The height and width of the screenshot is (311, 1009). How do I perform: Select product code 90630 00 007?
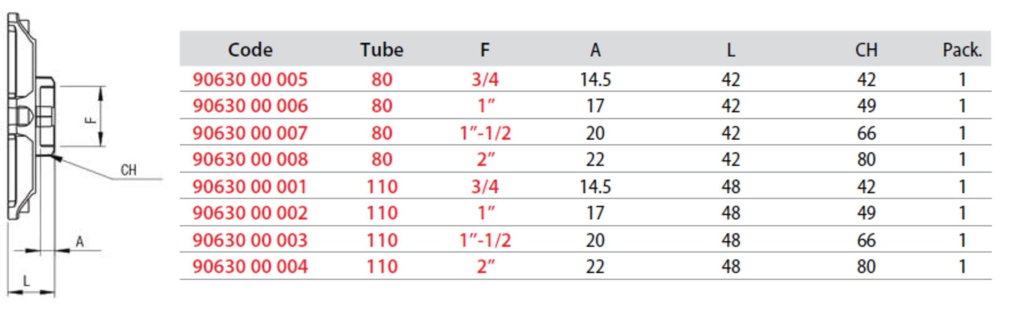(250, 133)
